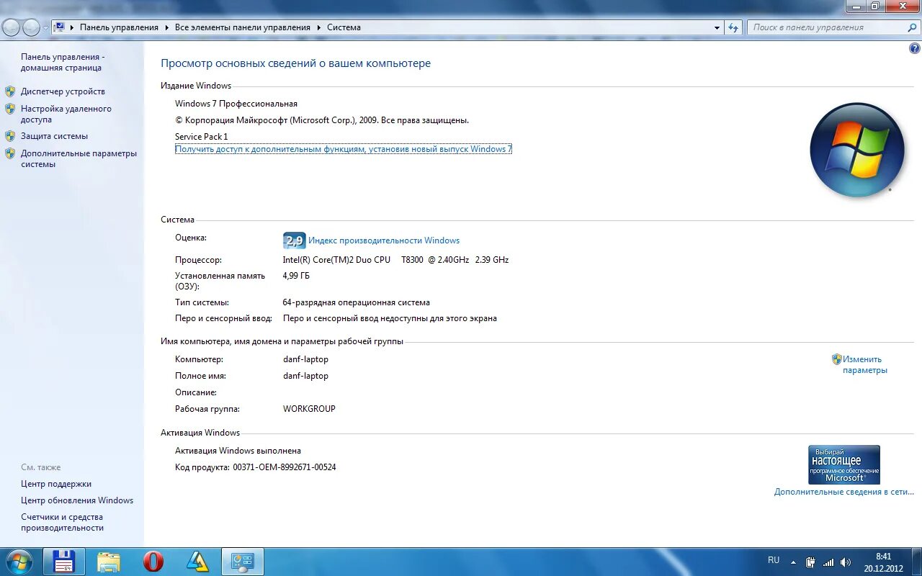Click the Back navigation arrow button
The width and height of the screenshot is (922, 576).
12,27
